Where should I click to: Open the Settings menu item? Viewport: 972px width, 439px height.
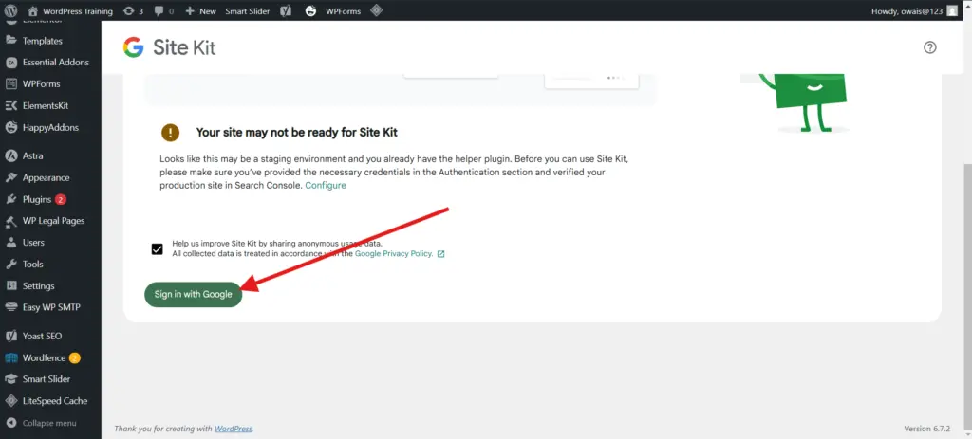[x=38, y=286]
